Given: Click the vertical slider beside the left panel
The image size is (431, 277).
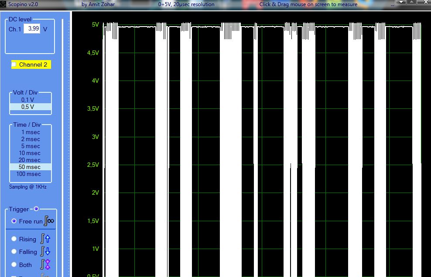Looking at the screenshot, I should 63,148.
